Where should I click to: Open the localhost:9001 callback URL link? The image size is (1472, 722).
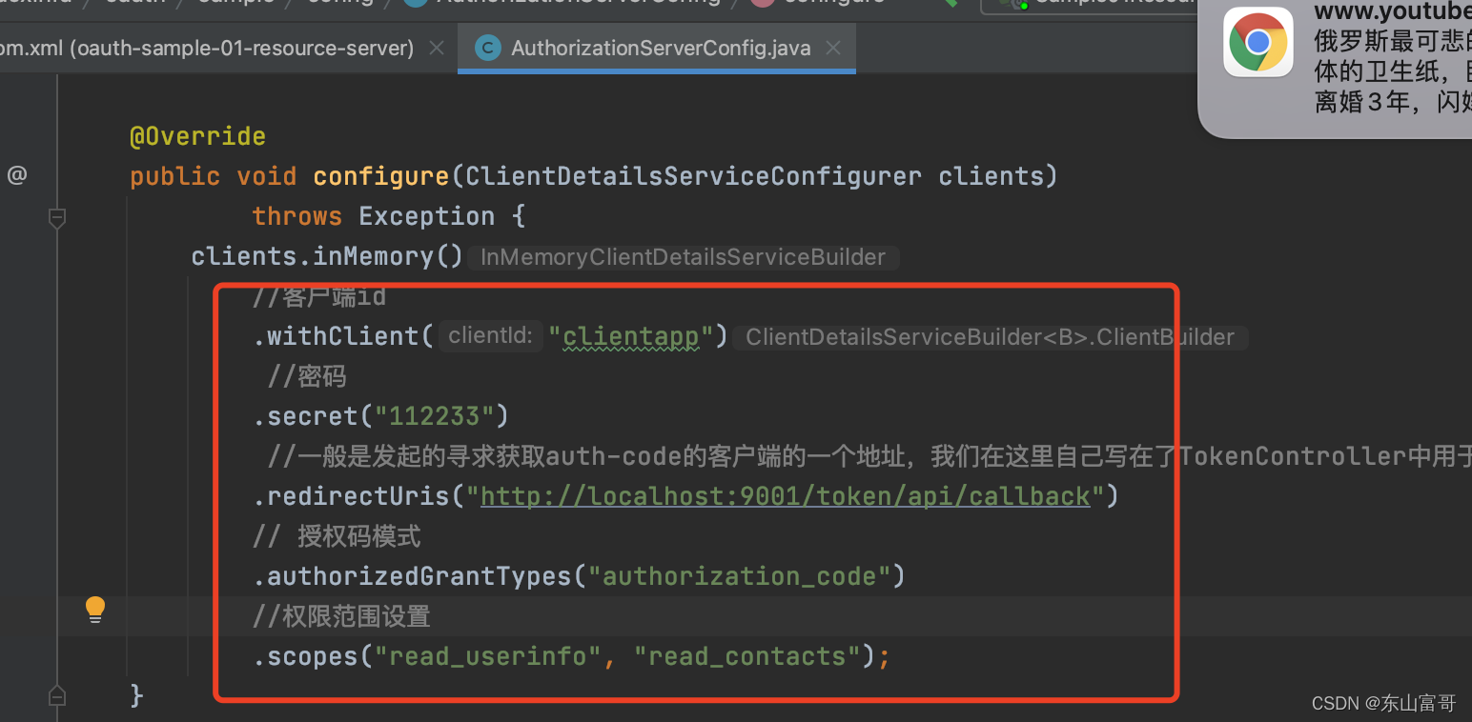pos(786,496)
